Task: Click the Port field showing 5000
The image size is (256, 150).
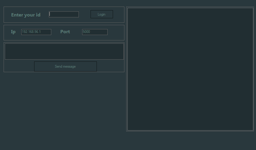Action: coord(95,32)
